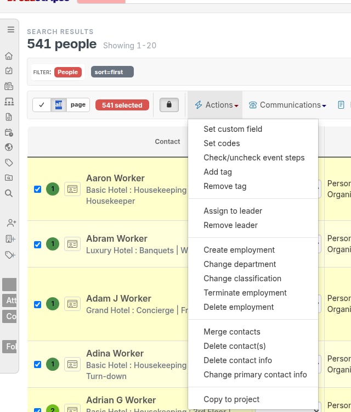Open the document icon in sidebar

9,116
